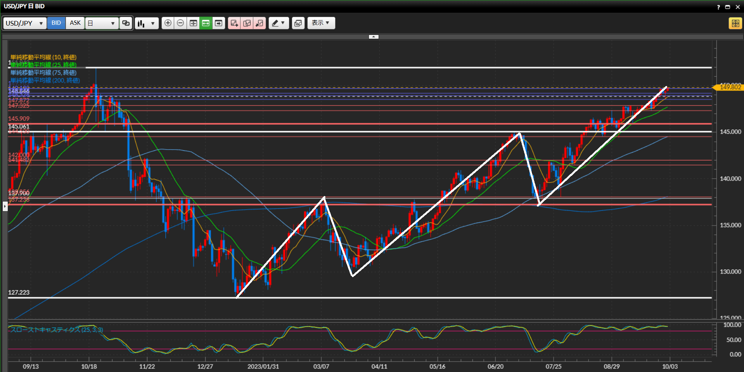Click the zoom out (minus) button
Image resolution: width=744 pixels, height=372 pixels.
pyautogui.click(x=180, y=23)
